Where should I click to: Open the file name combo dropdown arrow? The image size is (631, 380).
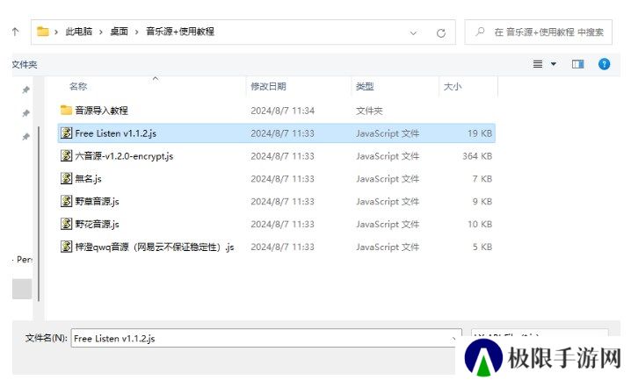click(454, 339)
